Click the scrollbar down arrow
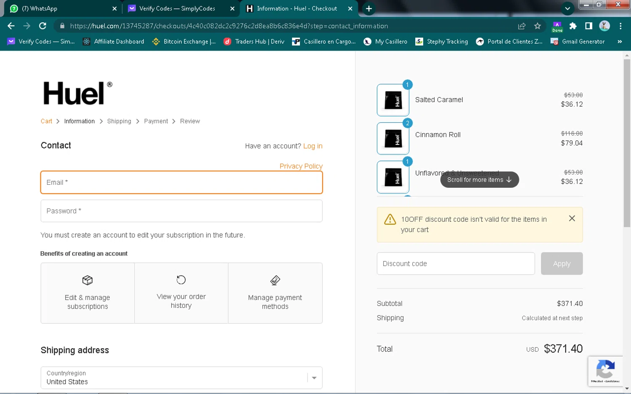The width and height of the screenshot is (631, 394). [627, 389]
